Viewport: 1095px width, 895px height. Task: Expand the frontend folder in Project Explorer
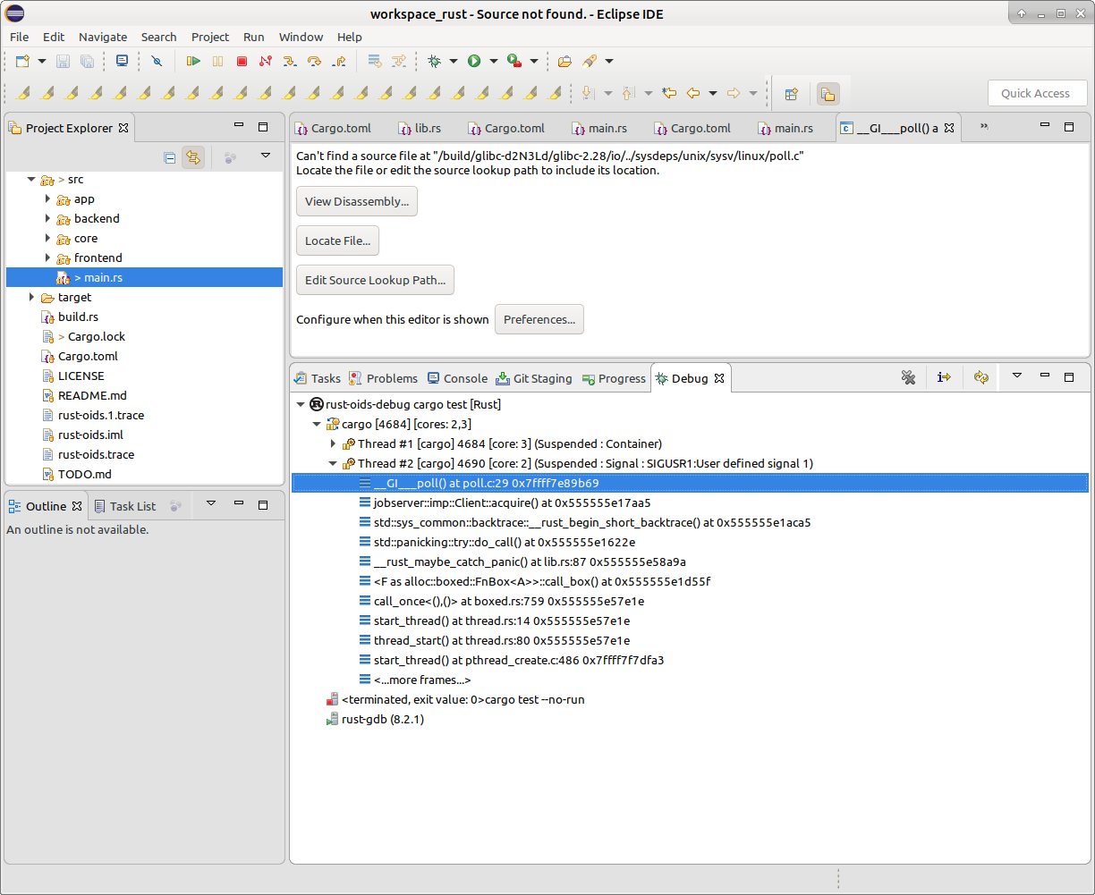tap(47, 258)
